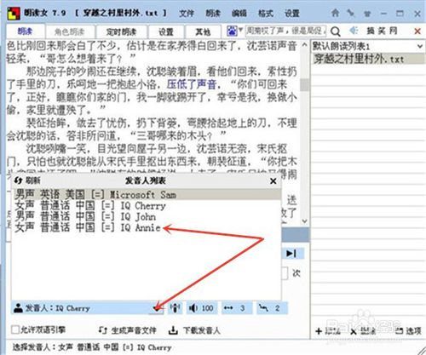
Task: Click the skin icon beside minimize button
Action: (367, 14)
